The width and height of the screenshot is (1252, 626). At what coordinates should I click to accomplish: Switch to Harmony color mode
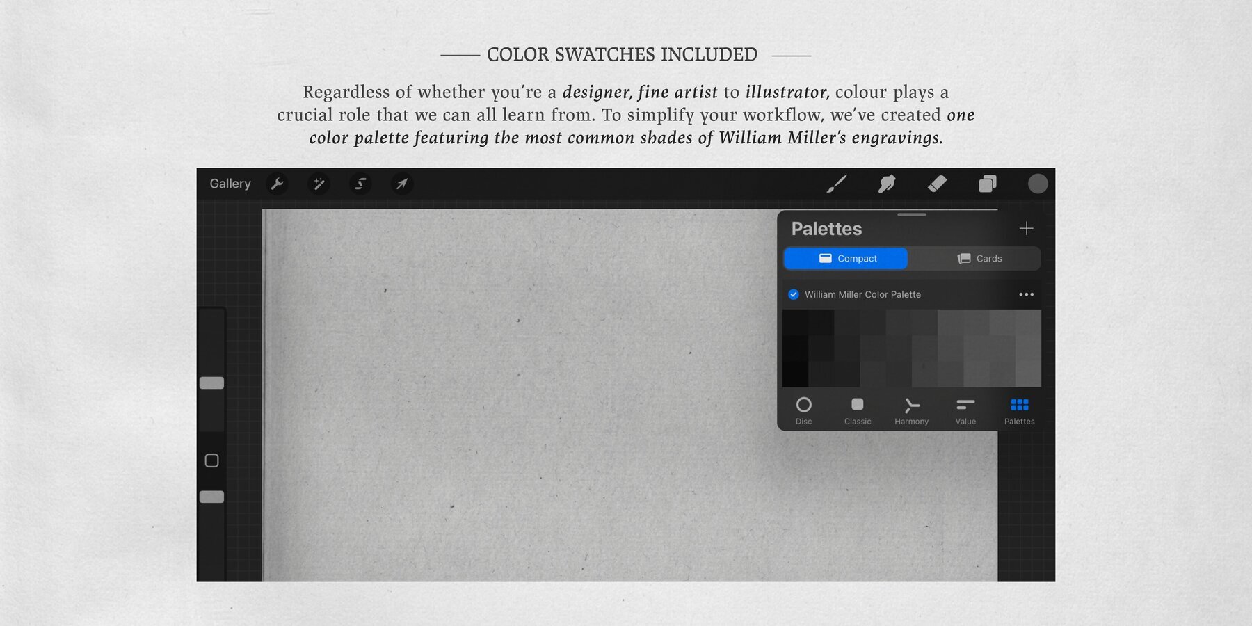(x=911, y=409)
